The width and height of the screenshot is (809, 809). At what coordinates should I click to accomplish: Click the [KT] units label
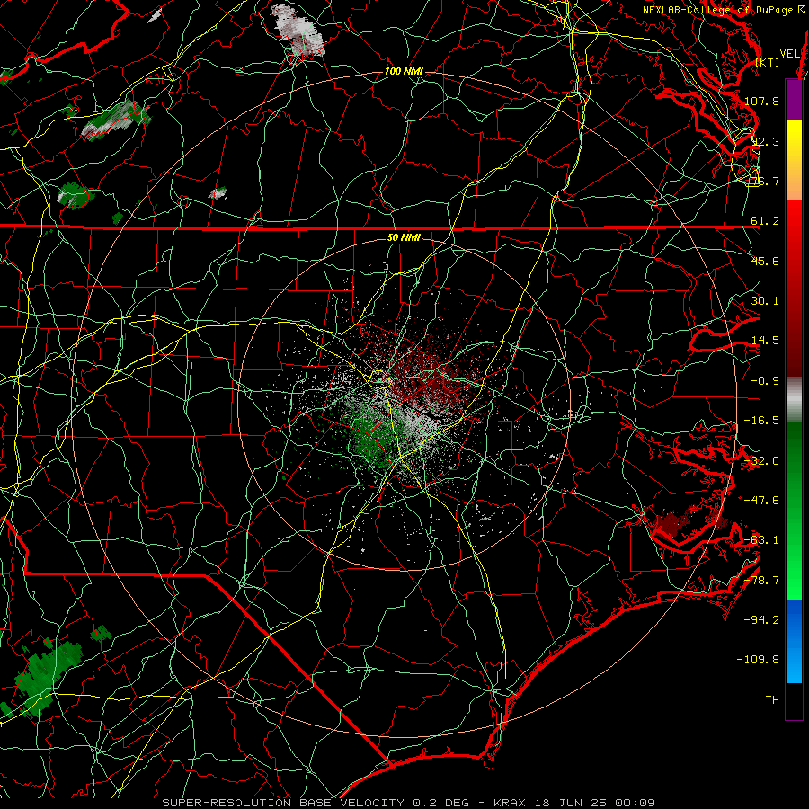point(768,62)
